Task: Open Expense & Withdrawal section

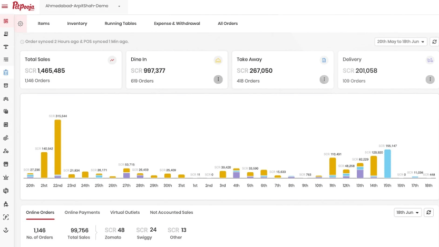Action: [177, 24]
